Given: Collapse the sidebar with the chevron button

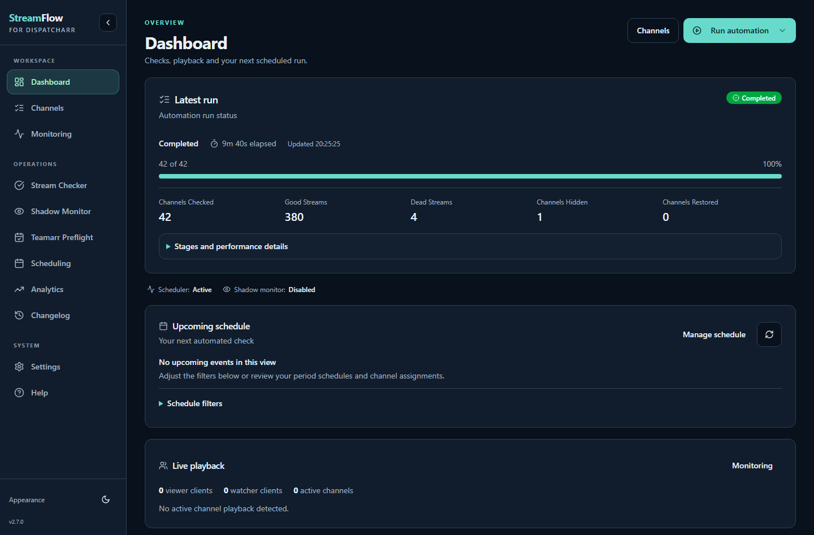Looking at the screenshot, I should 108,23.
